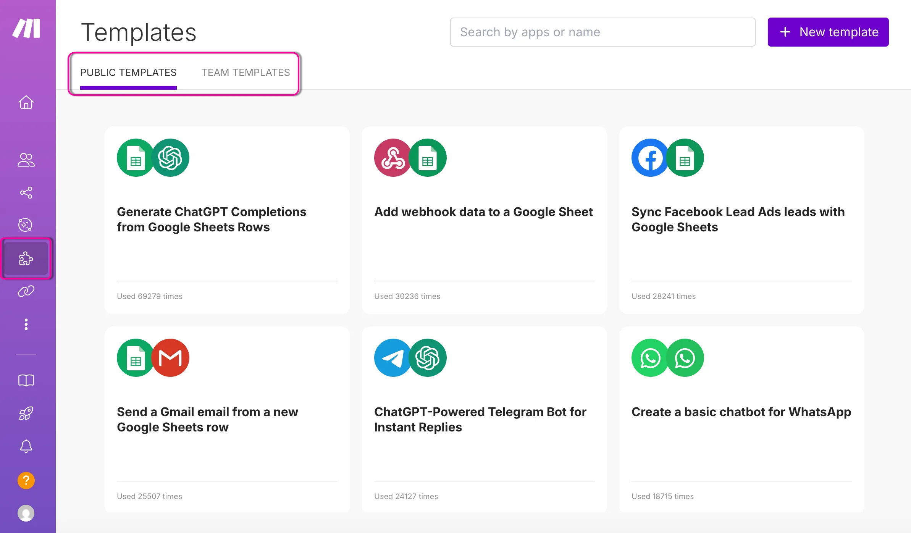The height and width of the screenshot is (533, 911).
Task: Click the webhook icon on the webhook card
Action: tap(393, 158)
